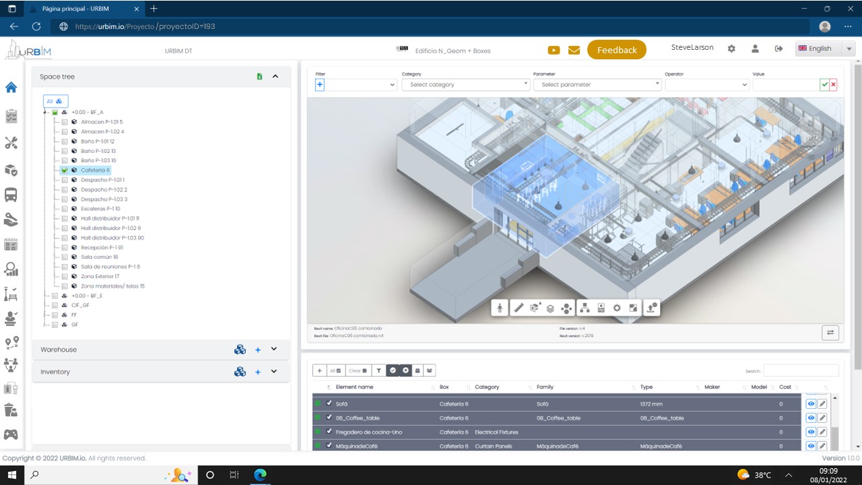Toggle the +0.00 - BF_A level checkbox
Image resolution: width=862 pixels, height=485 pixels.
click(x=55, y=112)
